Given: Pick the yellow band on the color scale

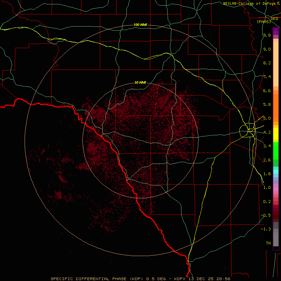Looking at the screenshot, I should [276, 134].
